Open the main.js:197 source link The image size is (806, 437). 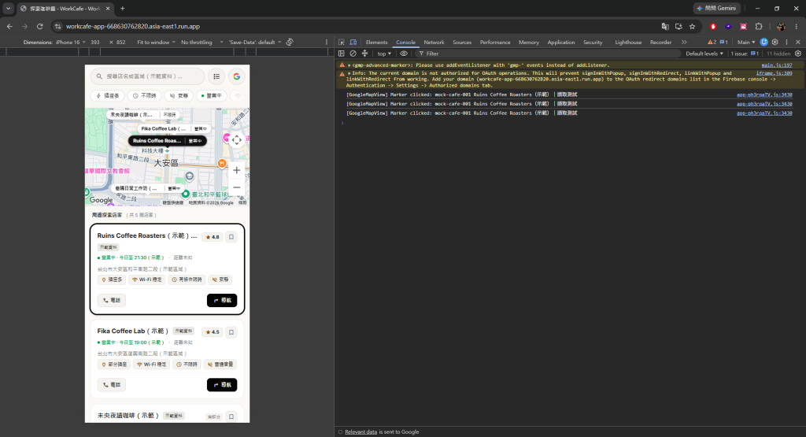(x=777, y=65)
